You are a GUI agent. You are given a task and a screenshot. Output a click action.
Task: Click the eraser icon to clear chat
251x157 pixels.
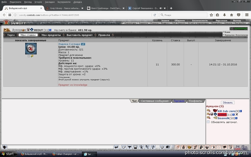(123, 147)
